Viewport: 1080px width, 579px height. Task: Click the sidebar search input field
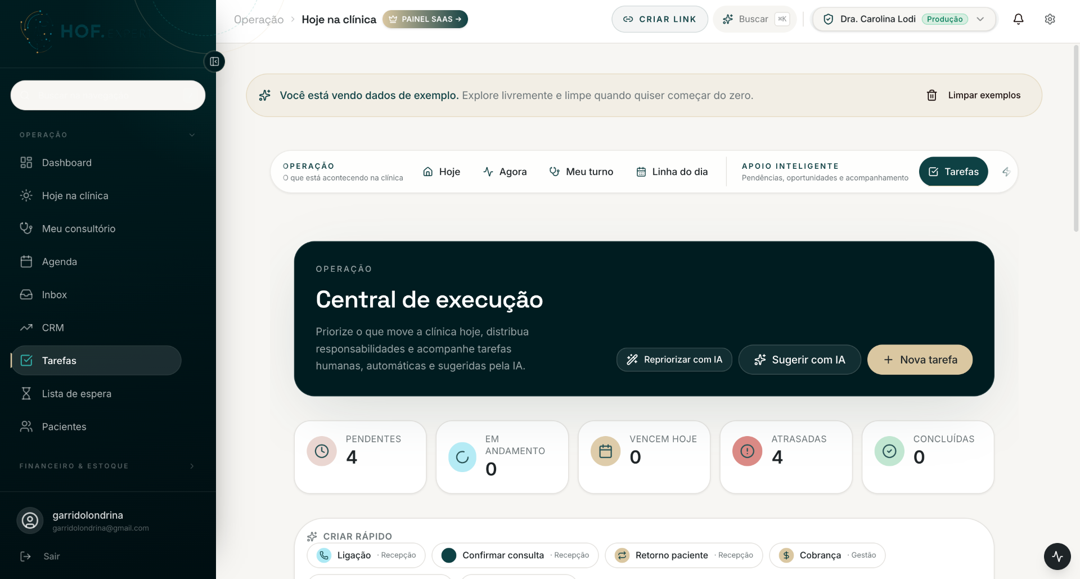tap(108, 95)
